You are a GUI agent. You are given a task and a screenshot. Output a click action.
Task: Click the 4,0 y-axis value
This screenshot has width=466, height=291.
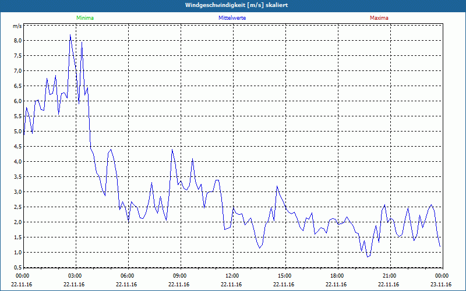pos(18,162)
